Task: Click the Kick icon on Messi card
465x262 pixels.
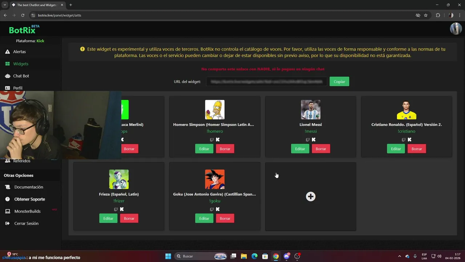Action: 314,140
